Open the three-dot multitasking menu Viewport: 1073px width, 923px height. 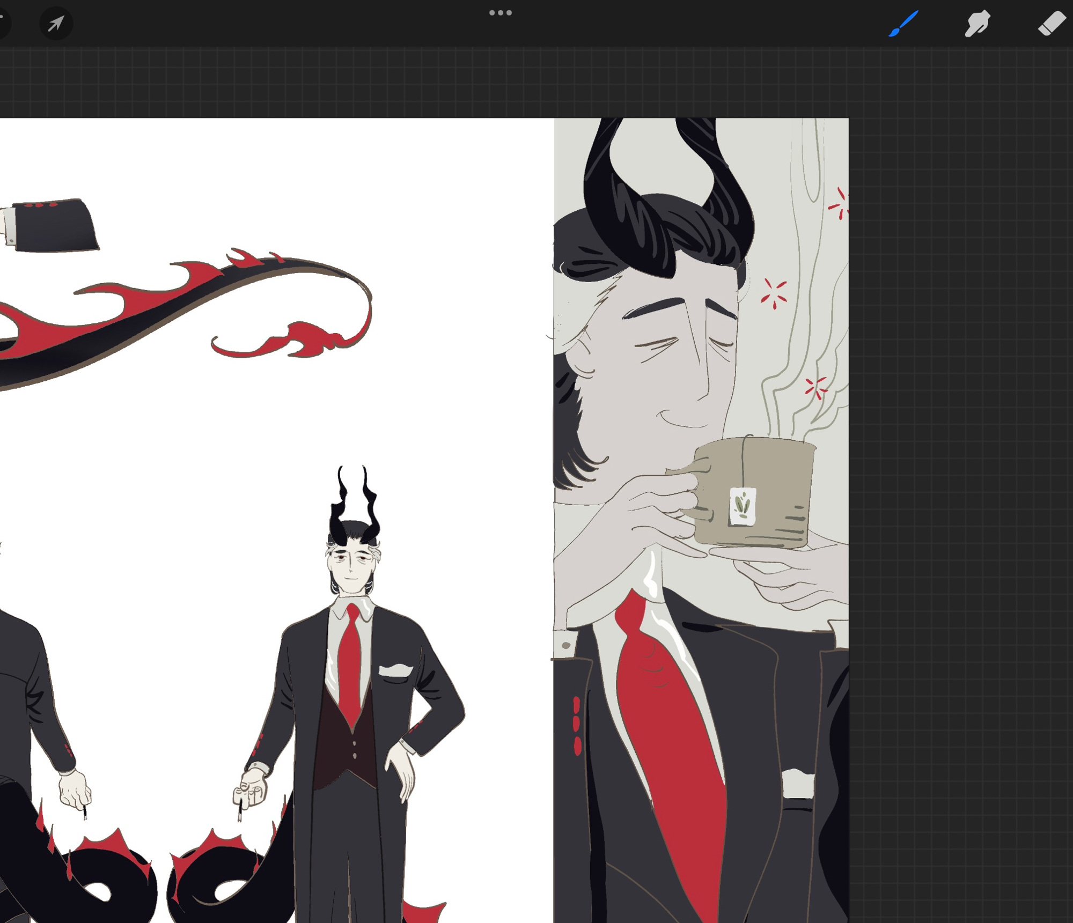click(x=500, y=13)
